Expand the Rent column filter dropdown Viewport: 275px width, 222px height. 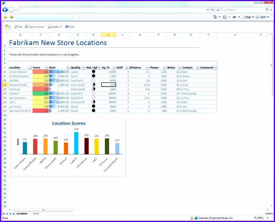(68, 68)
